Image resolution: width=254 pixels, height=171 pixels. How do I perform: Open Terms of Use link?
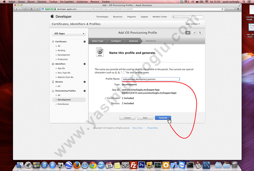137,128
